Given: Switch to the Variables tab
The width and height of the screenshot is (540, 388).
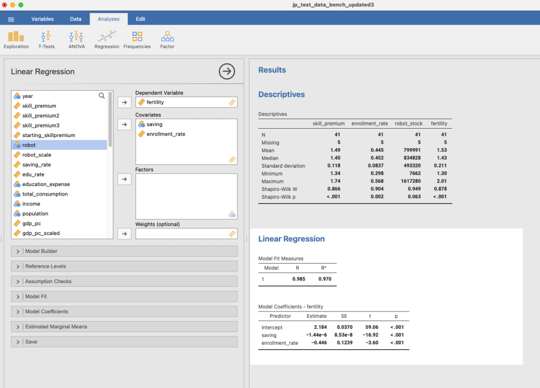Looking at the screenshot, I should coord(42,19).
